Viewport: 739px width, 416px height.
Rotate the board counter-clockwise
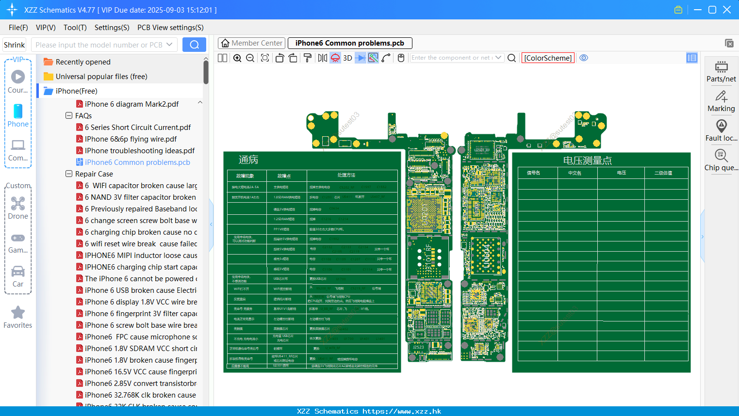[x=279, y=58]
